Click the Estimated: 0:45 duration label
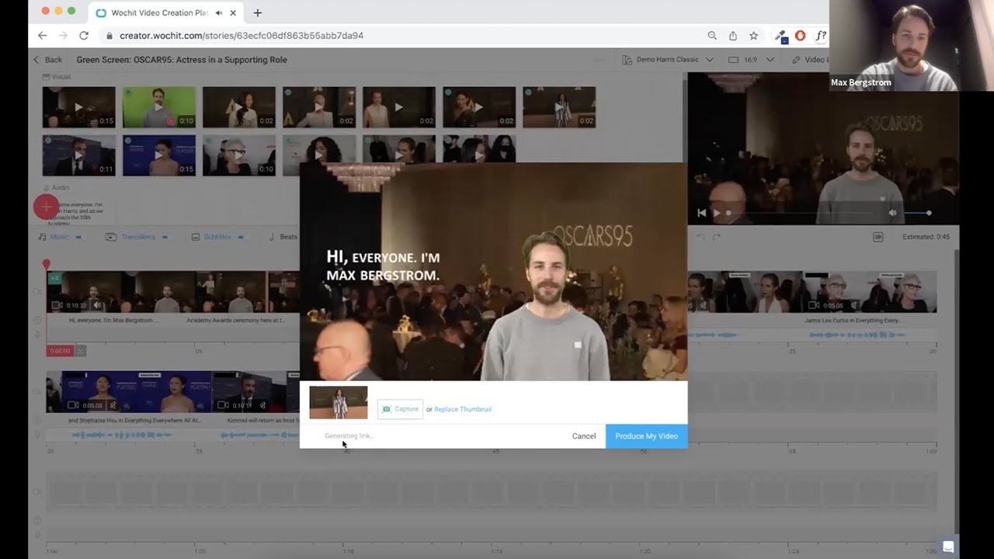Viewport: 994px width, 559px height. click(x=926, y=237)
